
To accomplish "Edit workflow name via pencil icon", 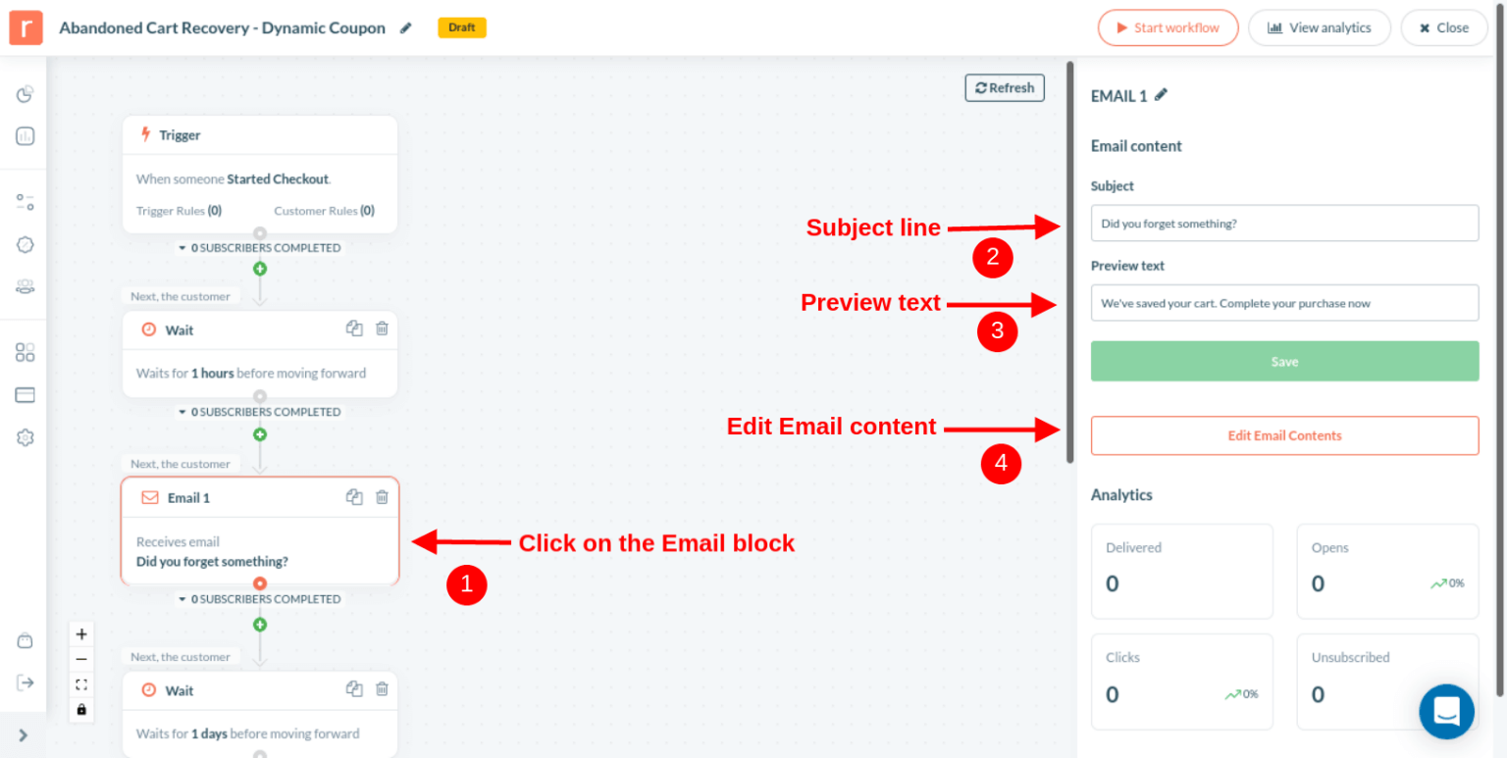I will click(x=405, y=27).
